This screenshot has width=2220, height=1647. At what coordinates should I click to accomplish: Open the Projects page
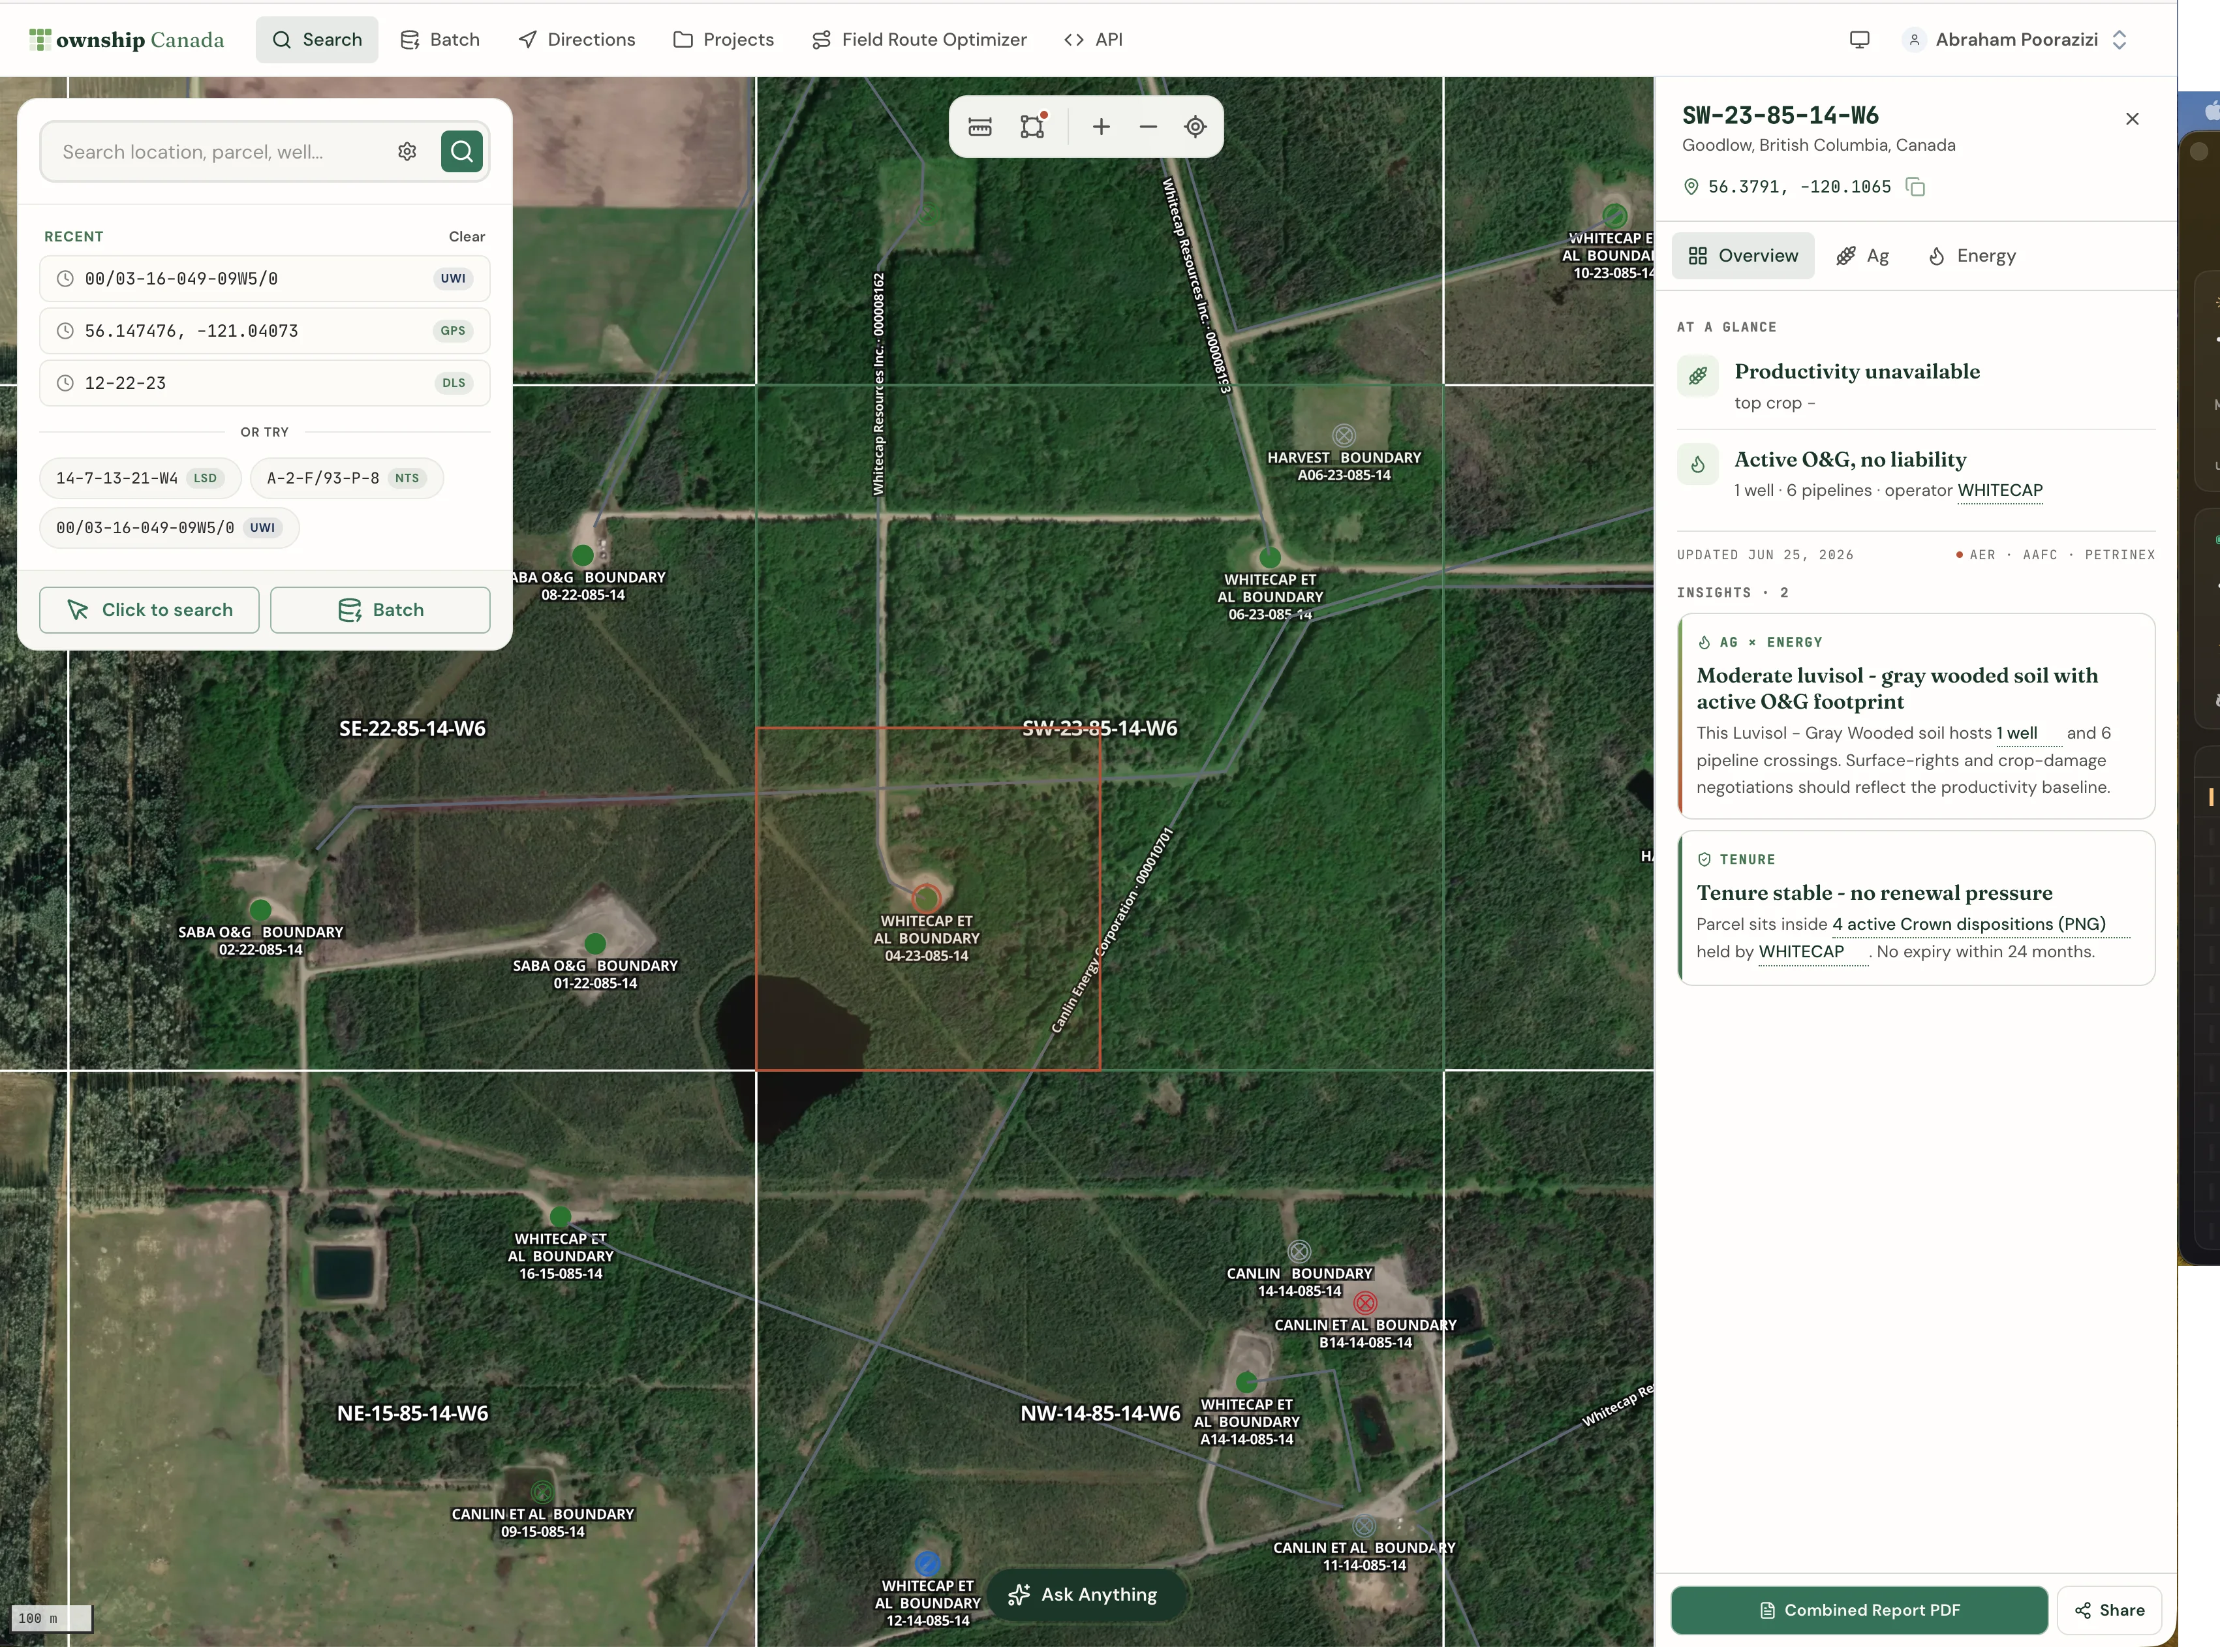[724, 40]
